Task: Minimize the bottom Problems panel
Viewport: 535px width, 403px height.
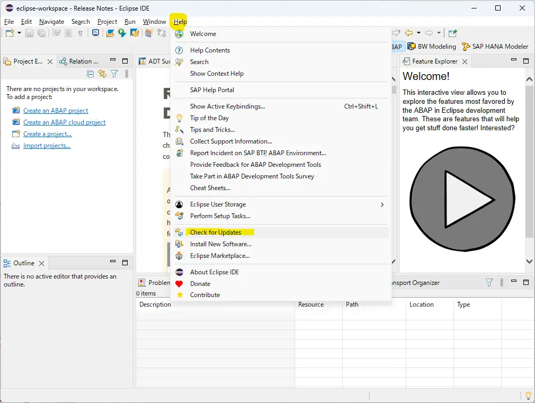Action: click(x=514, y=281)
